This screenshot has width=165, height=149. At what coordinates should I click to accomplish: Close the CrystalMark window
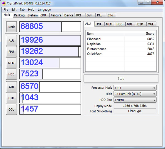point(157,2)
